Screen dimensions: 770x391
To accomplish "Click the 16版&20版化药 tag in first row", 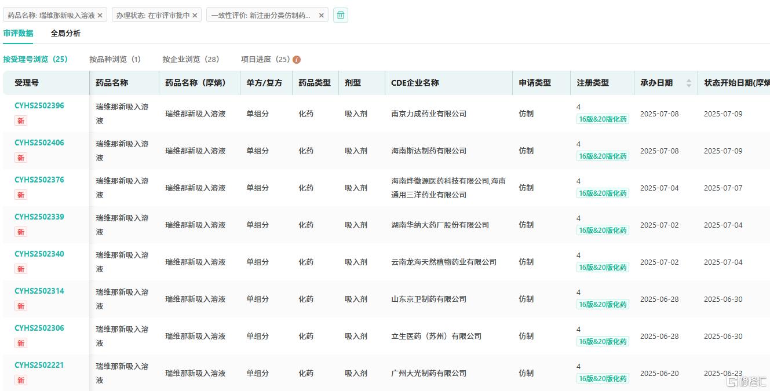I will (x=603, y=119).
